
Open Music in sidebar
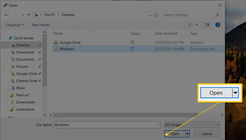coord(21,88)
